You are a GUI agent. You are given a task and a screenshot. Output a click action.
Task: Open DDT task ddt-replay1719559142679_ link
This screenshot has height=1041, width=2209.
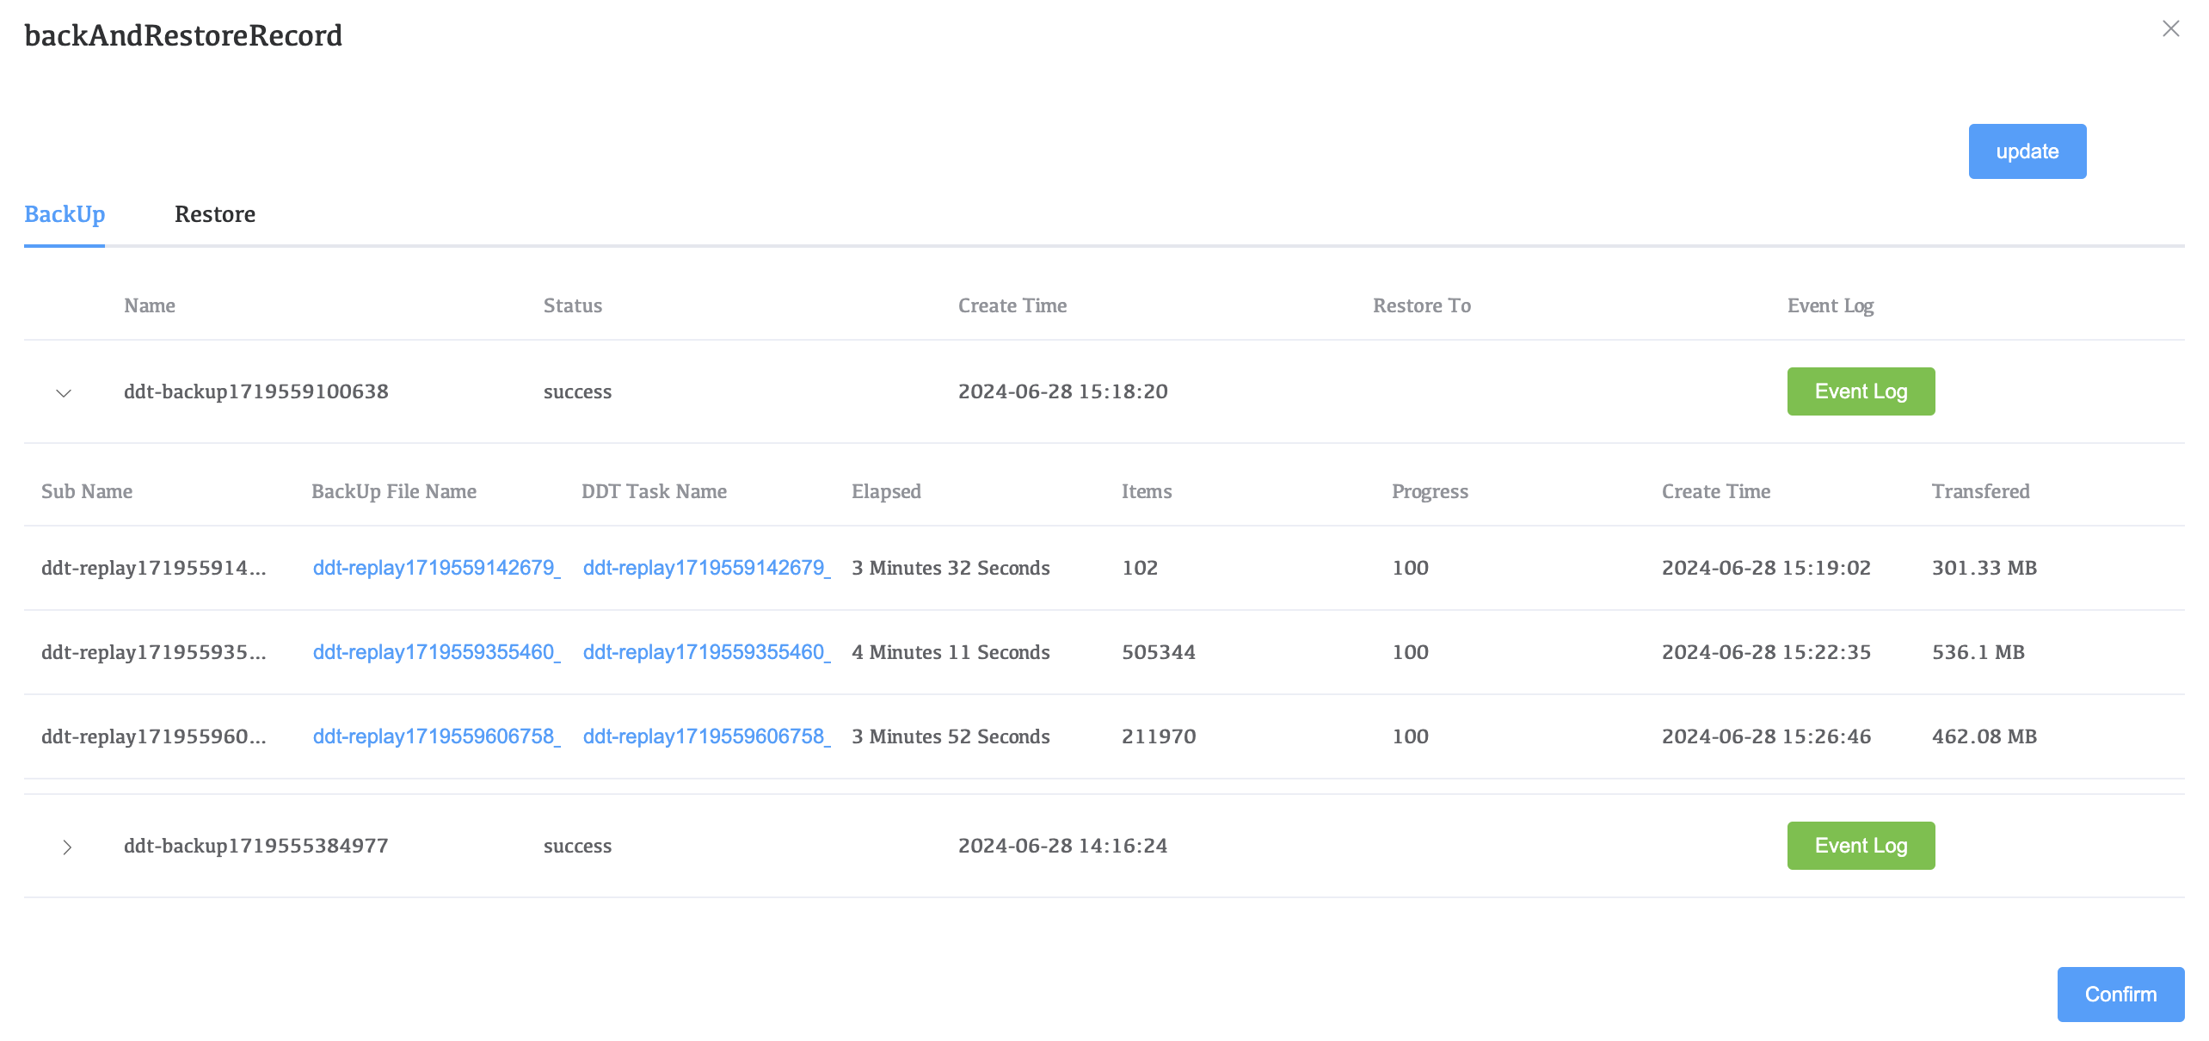point(706,568)
